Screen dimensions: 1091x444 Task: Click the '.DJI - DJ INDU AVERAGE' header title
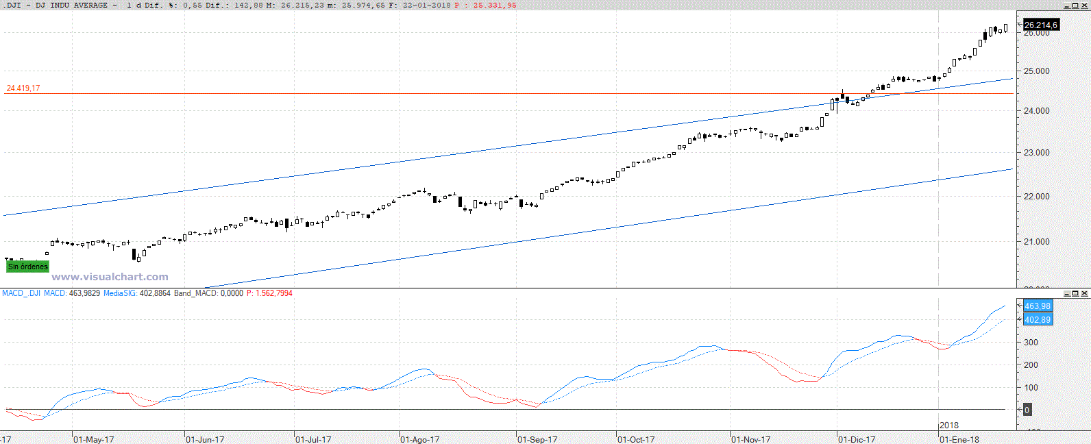(x=57, y=5)
